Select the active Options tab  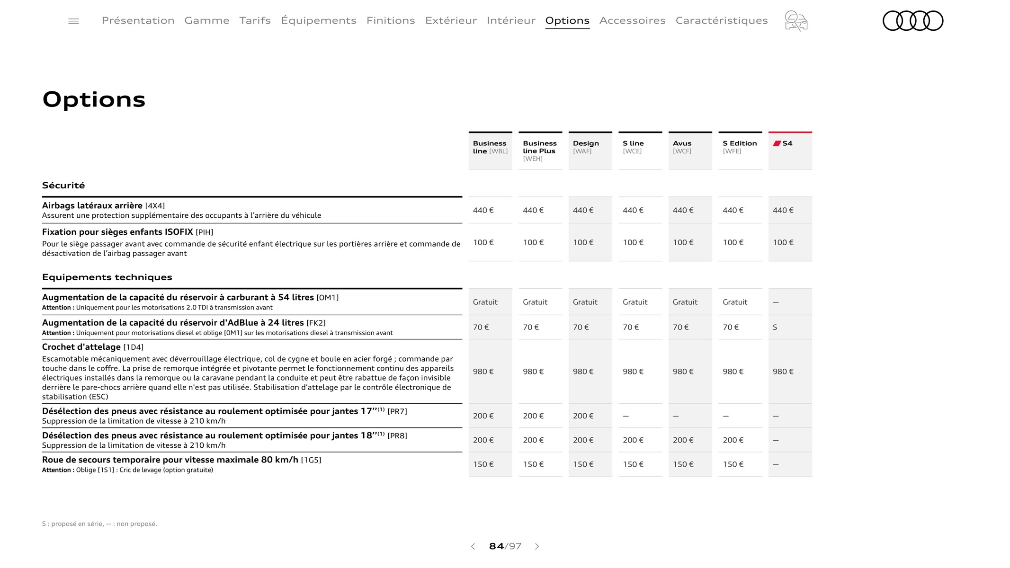567,20
